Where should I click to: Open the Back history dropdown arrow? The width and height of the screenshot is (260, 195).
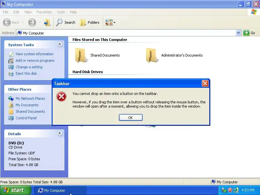[x=23, y=22]
